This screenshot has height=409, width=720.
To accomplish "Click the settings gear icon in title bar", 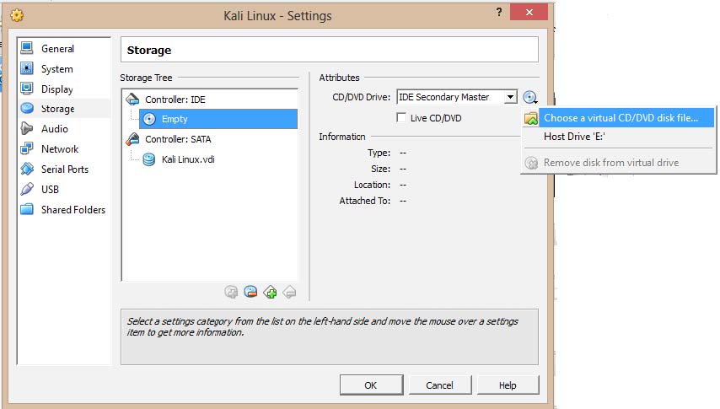I will (16, 15).
